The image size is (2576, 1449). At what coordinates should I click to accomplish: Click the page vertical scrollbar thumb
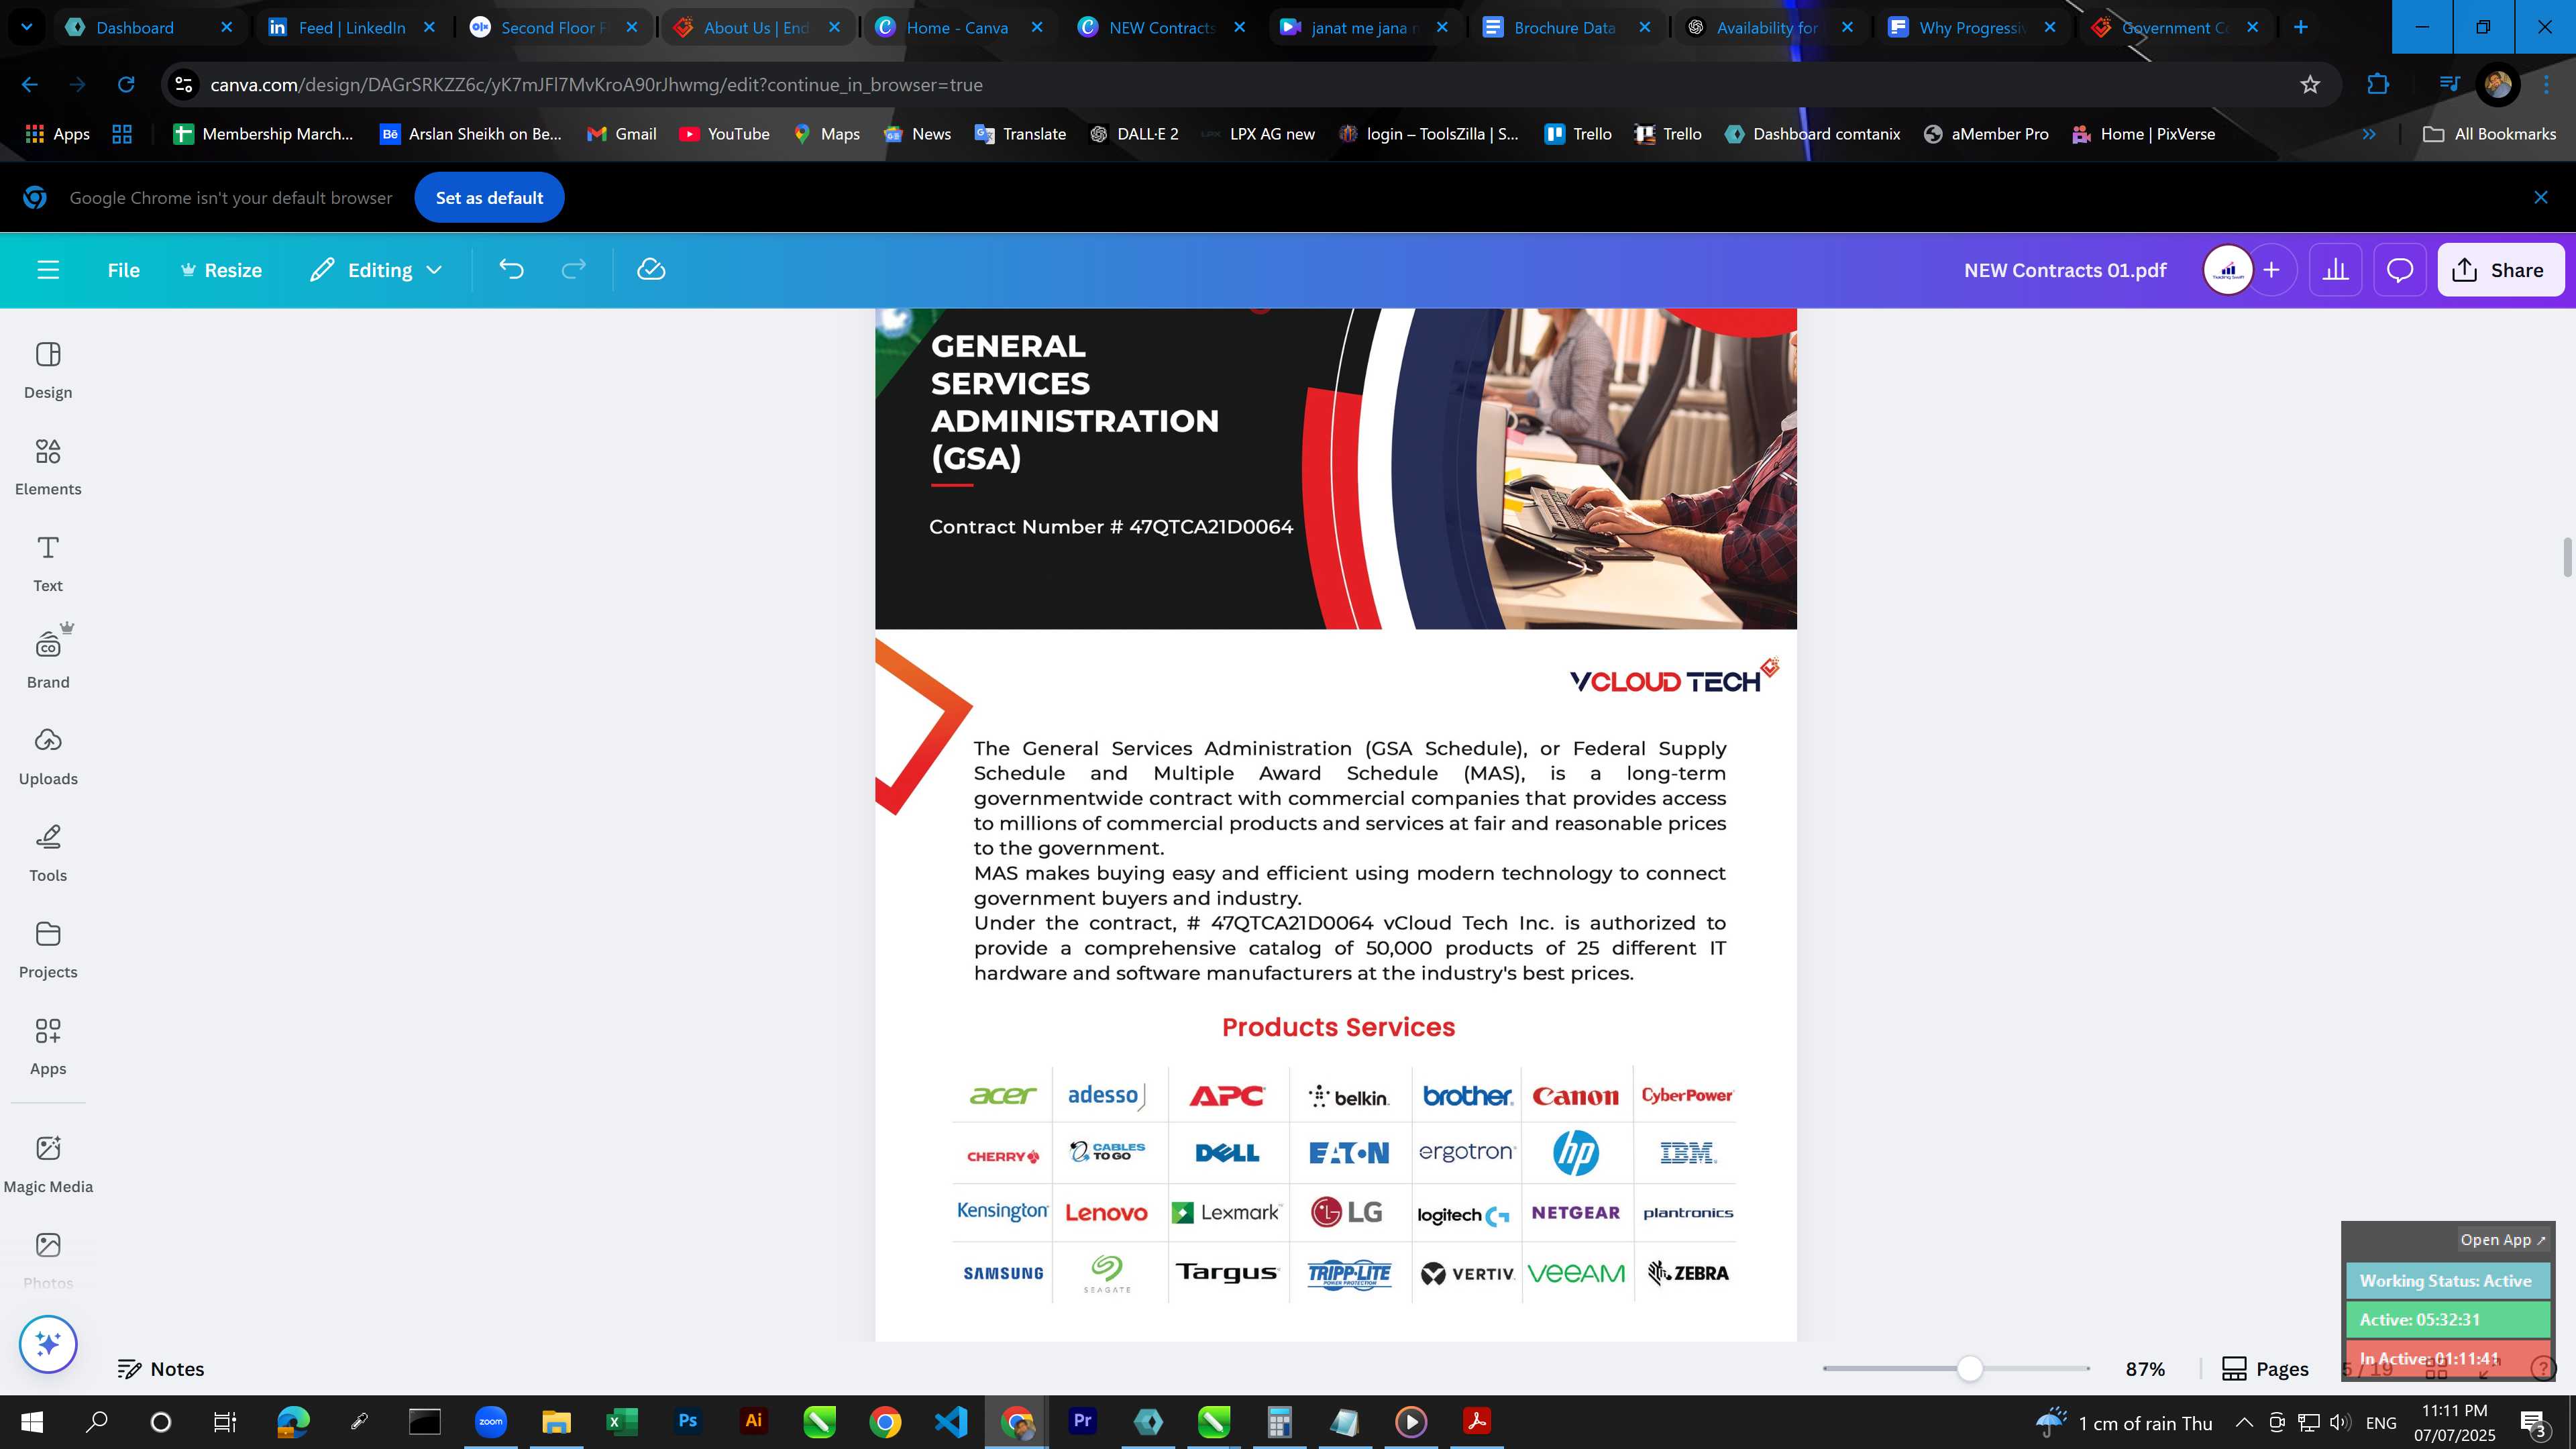click(2566, 557)
